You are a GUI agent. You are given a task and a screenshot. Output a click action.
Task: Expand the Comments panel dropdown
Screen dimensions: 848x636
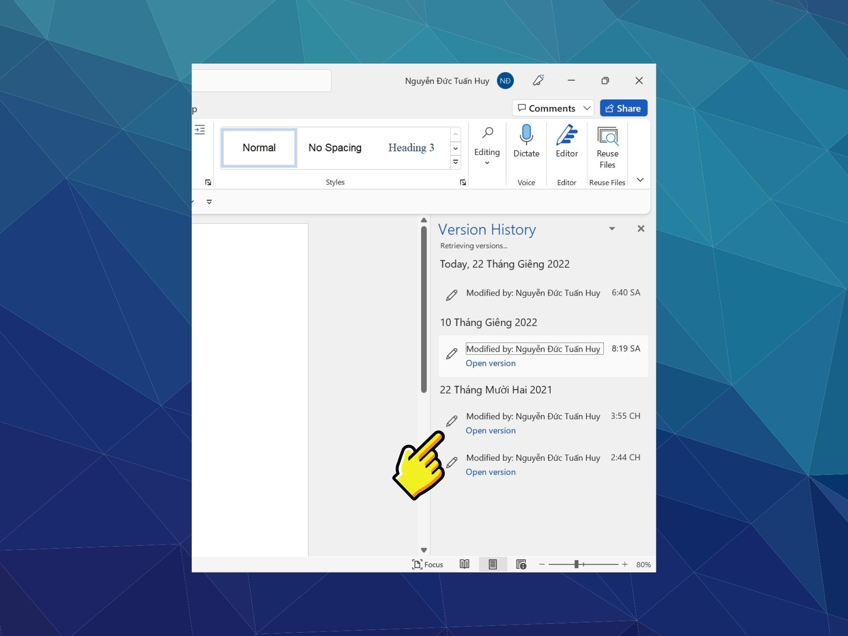pos(586,108)
